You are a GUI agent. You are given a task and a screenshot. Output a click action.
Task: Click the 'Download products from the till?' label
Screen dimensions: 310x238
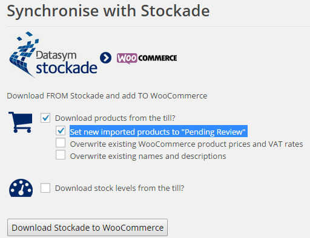click(115, 118)
